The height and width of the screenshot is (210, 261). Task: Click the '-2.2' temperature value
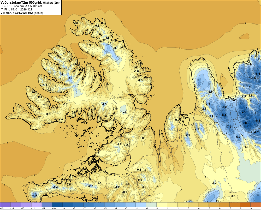coord(91,186)
